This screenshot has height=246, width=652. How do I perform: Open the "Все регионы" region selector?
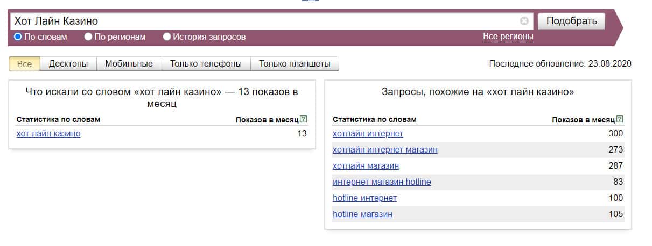[x=508, y=37]
